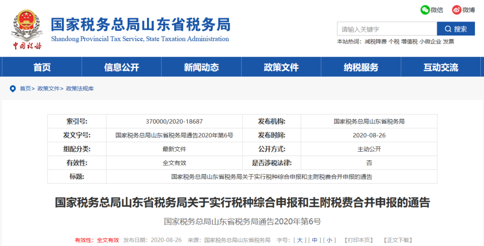Open the 信息公开 navigation tab

121,67
